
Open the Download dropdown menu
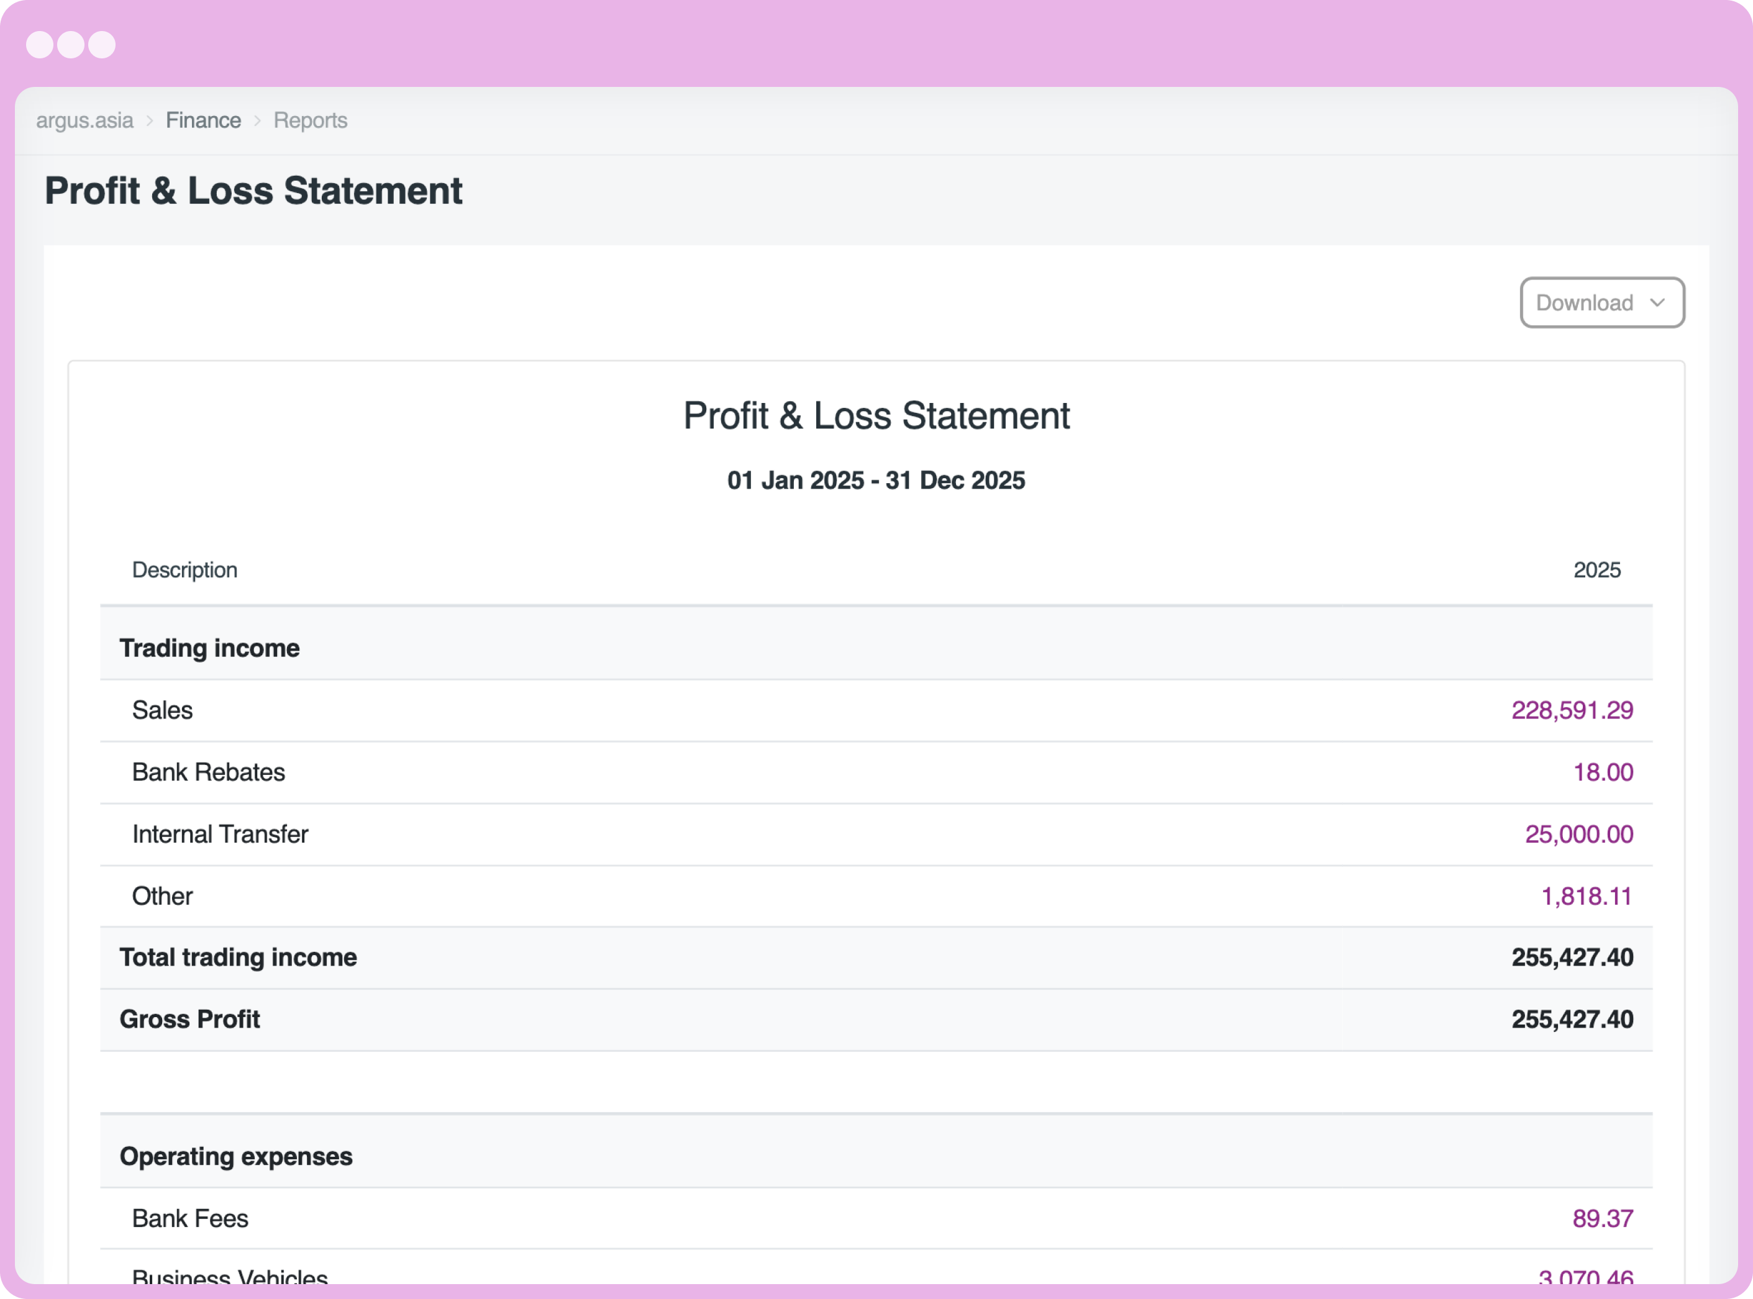click(x=1584, y=303)
